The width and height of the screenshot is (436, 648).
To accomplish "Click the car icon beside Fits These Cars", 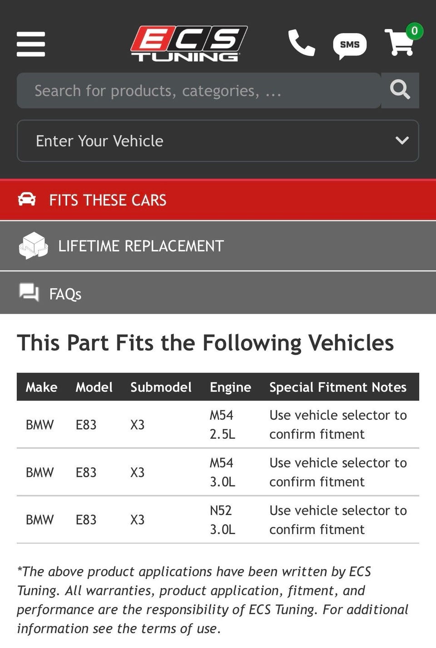I will 27,199.
